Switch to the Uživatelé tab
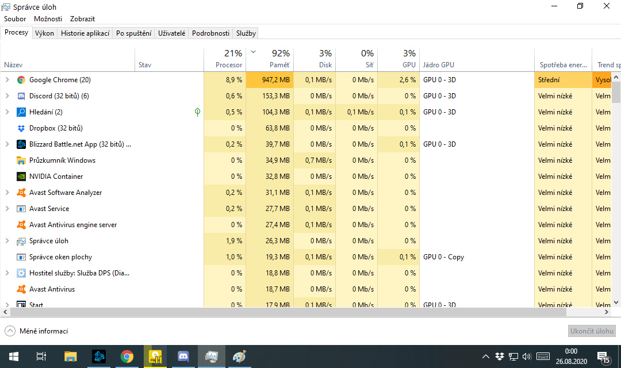Image resolution: width=621 pixels, height=368 pixels. (x=171, y=33)
